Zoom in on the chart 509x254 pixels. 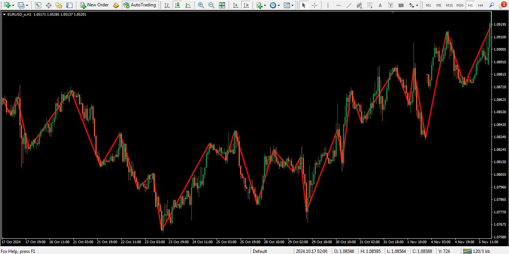click(201, 5)
